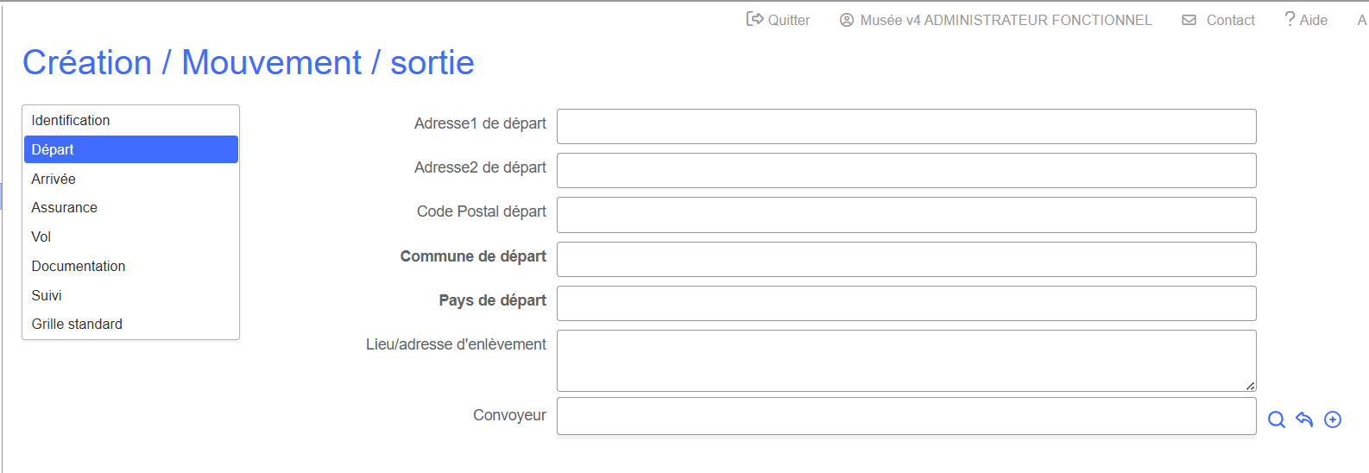
Task: Click the Commune de départ field
Action: tap(905, 259)
